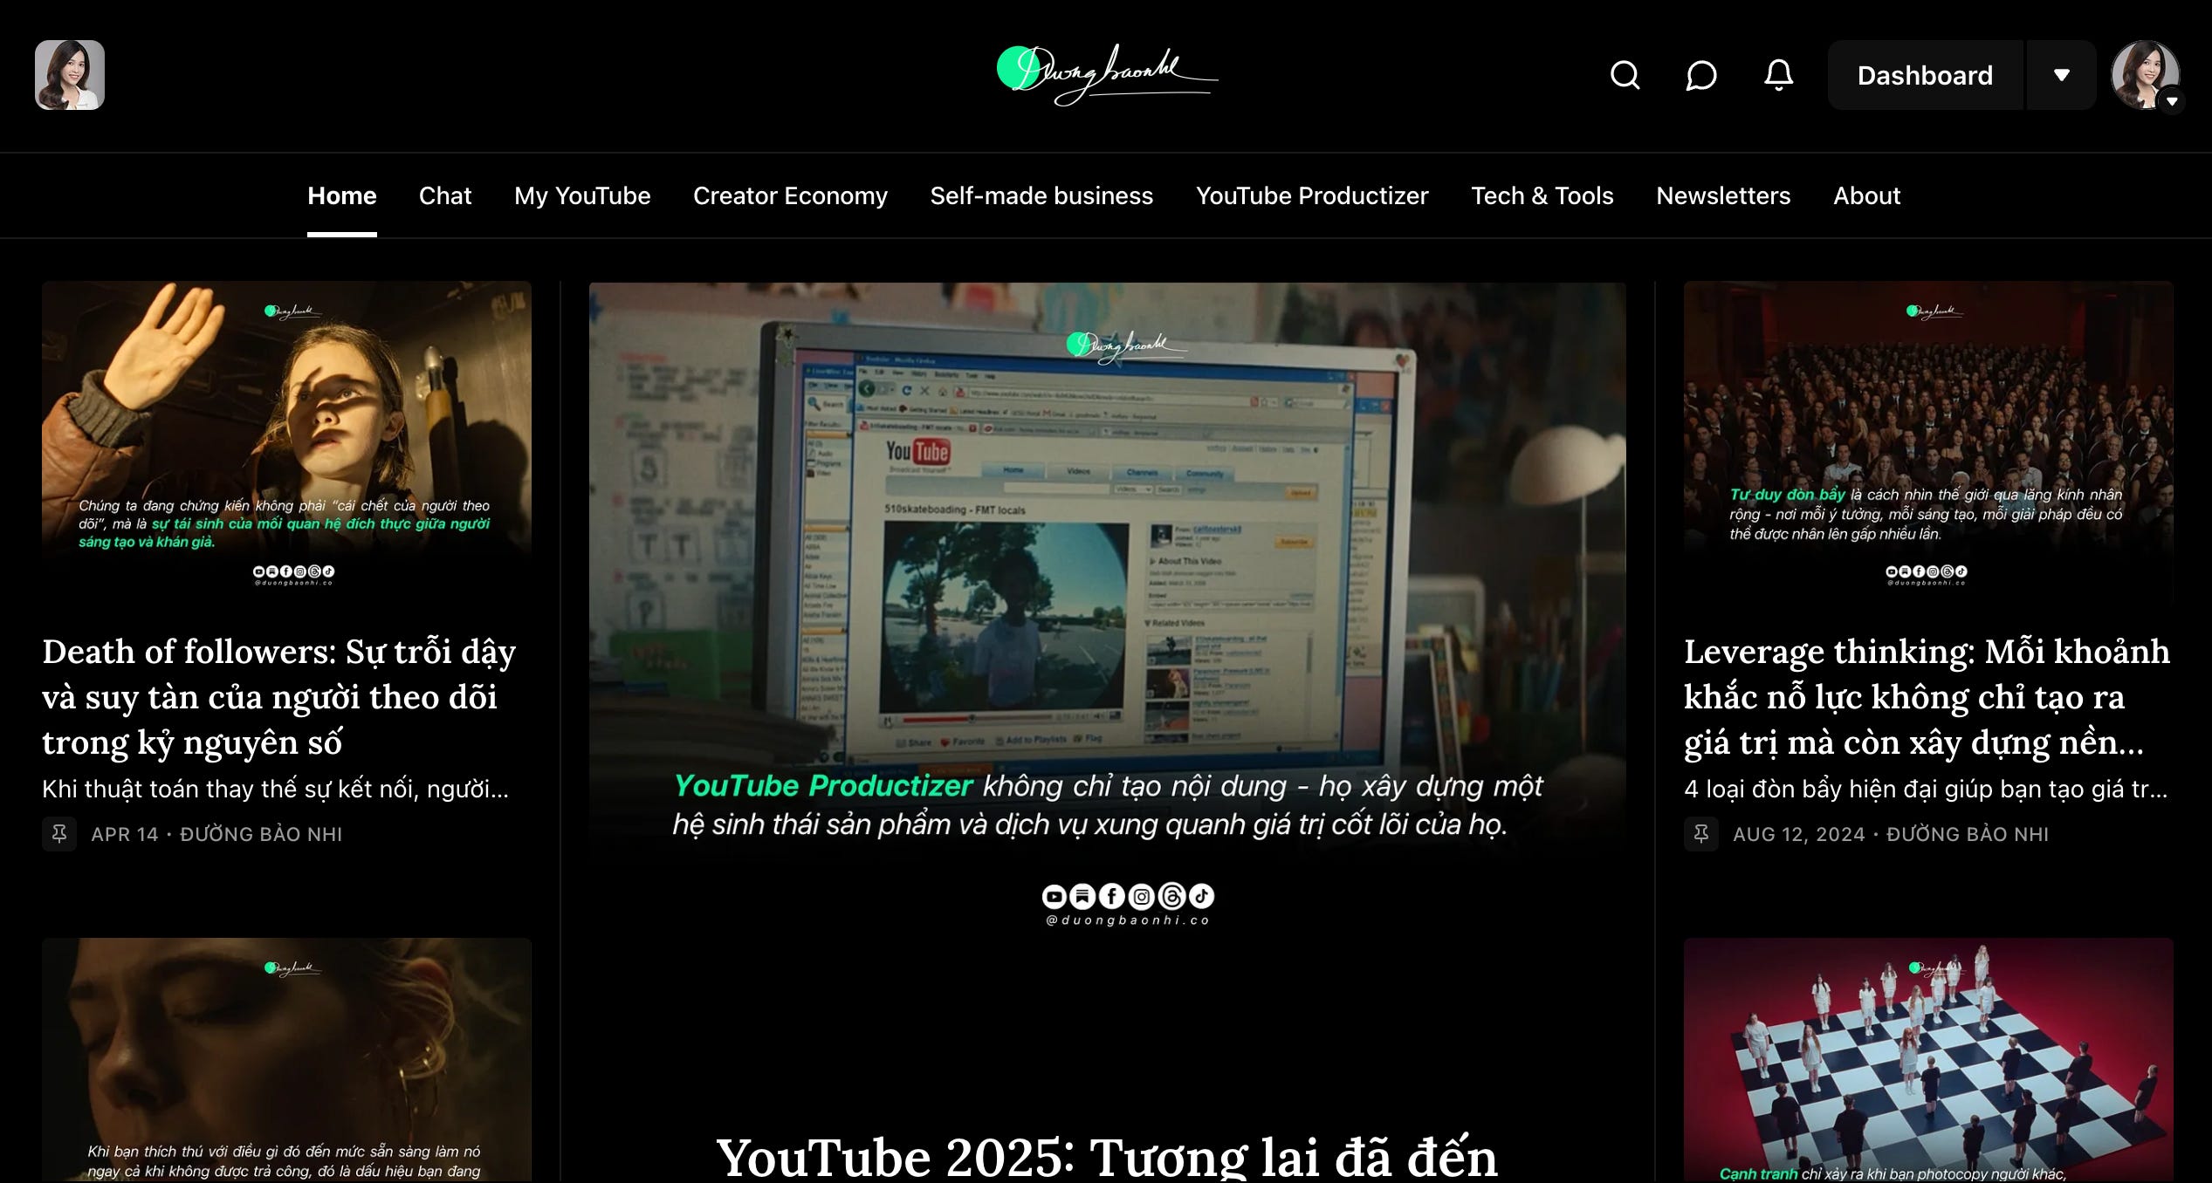
Task: Click pin icon beside AUG 12, 2024 post
Action: (x=1701, y=834)
